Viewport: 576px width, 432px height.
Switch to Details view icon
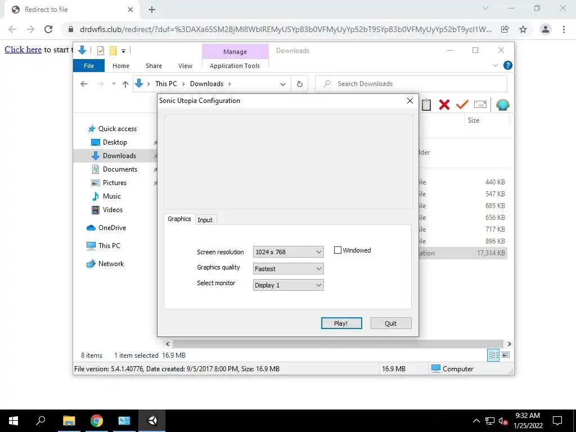[x=493, y=355]
